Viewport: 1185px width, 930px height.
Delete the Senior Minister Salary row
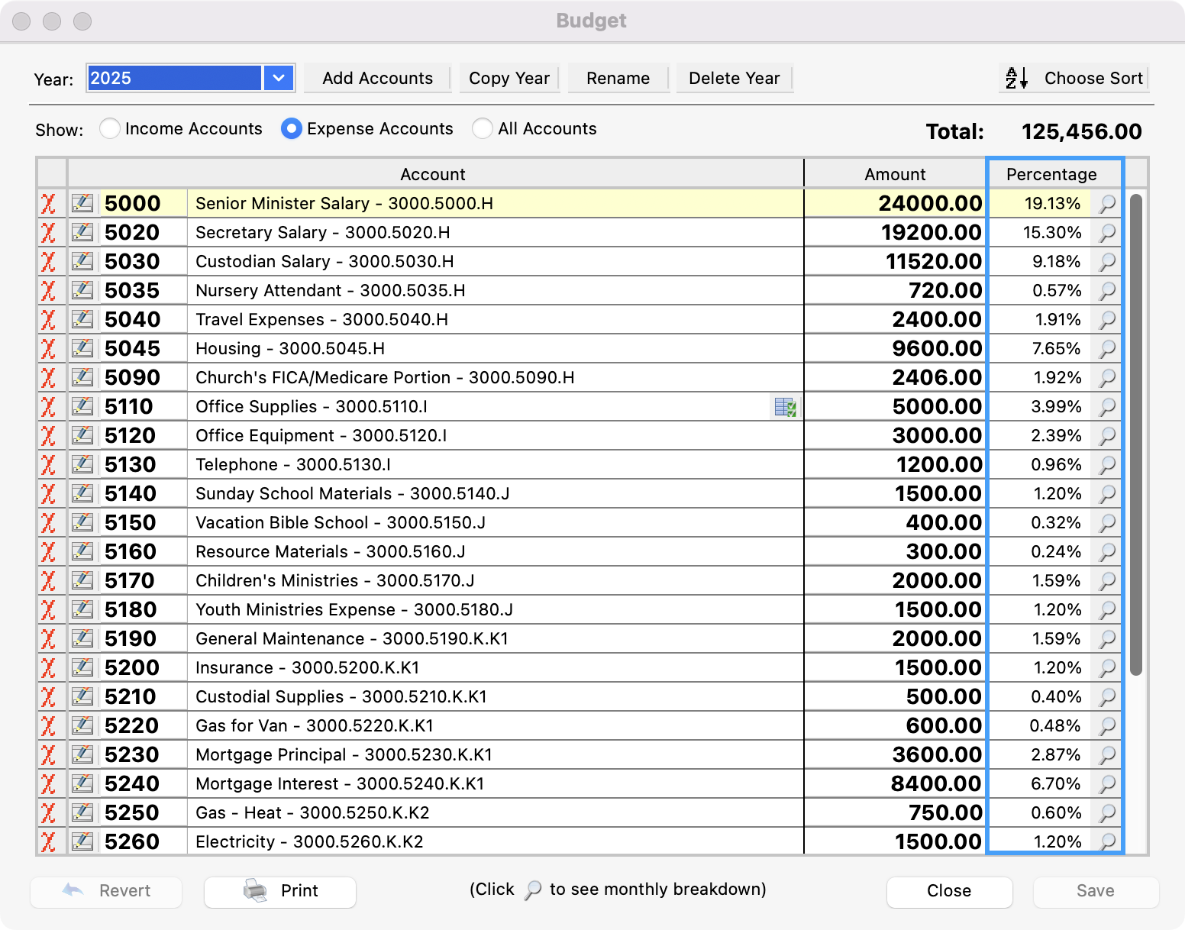coord(49,204)
